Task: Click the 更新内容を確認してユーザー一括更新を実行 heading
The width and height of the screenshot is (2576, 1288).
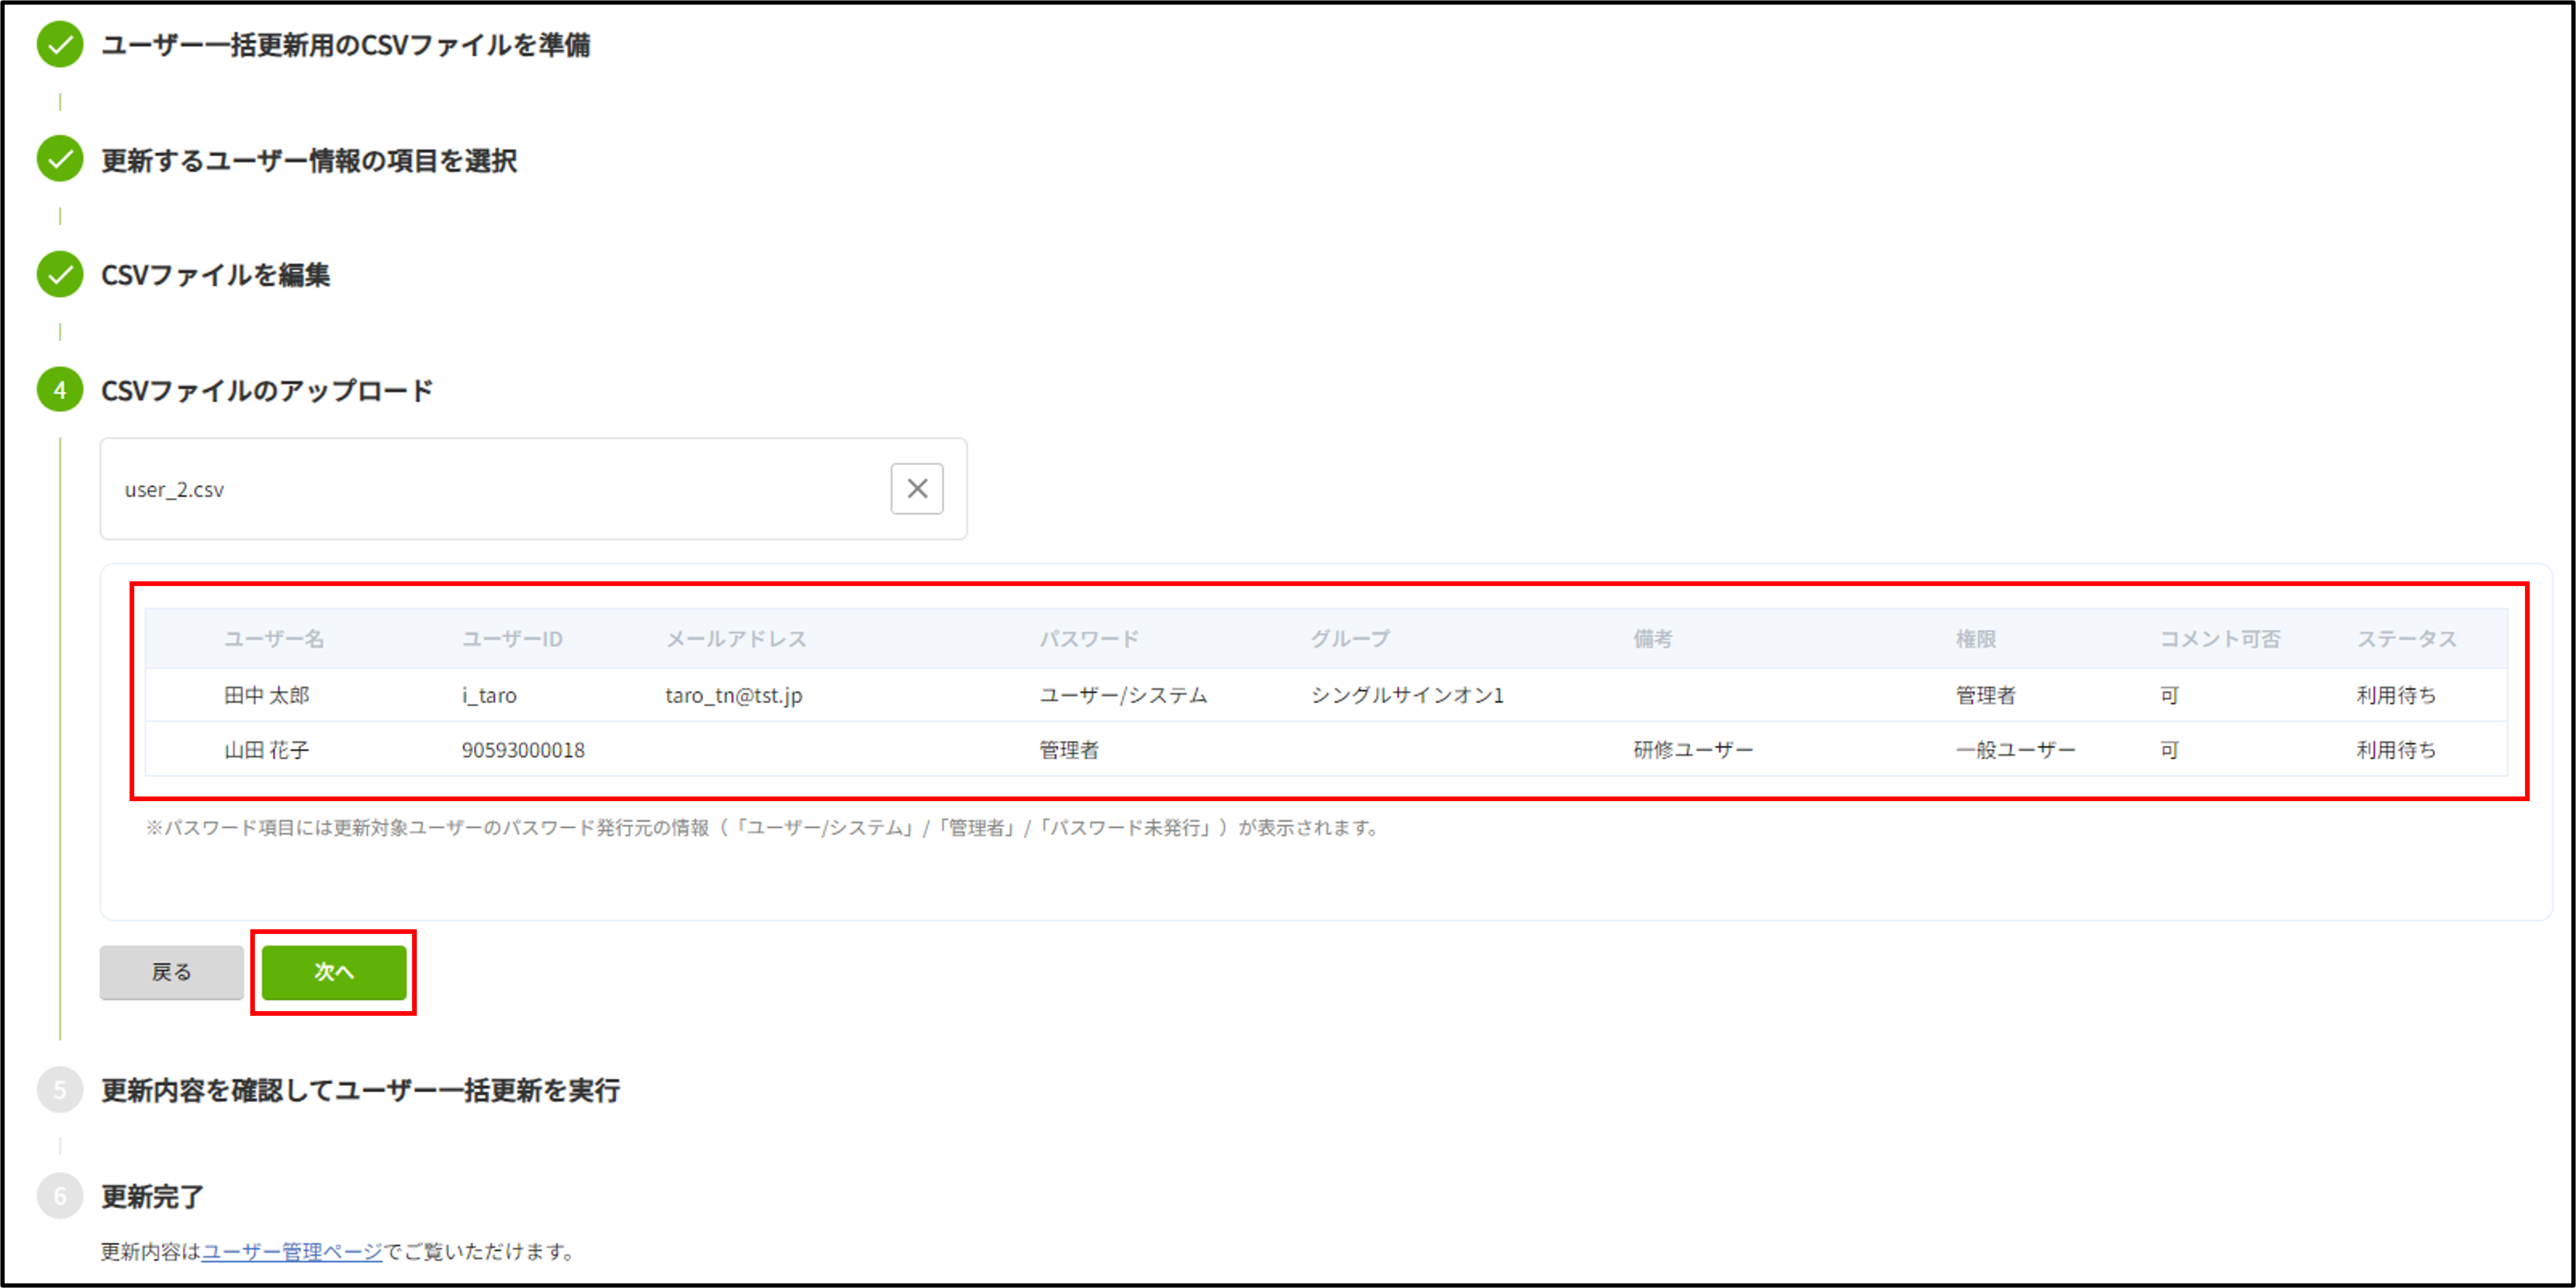Action: (x=360, y=1090)
